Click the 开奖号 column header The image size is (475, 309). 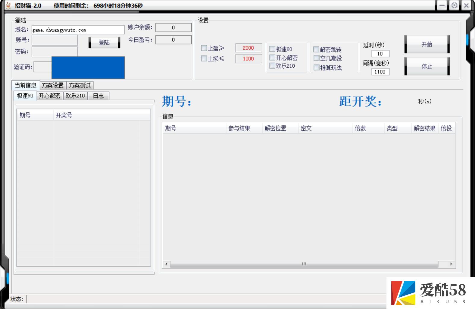tap(102, 115)
